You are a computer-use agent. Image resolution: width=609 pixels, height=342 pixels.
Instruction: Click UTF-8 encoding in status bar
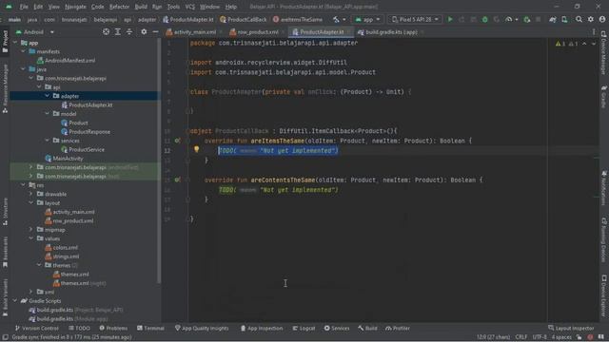(540, 337)
